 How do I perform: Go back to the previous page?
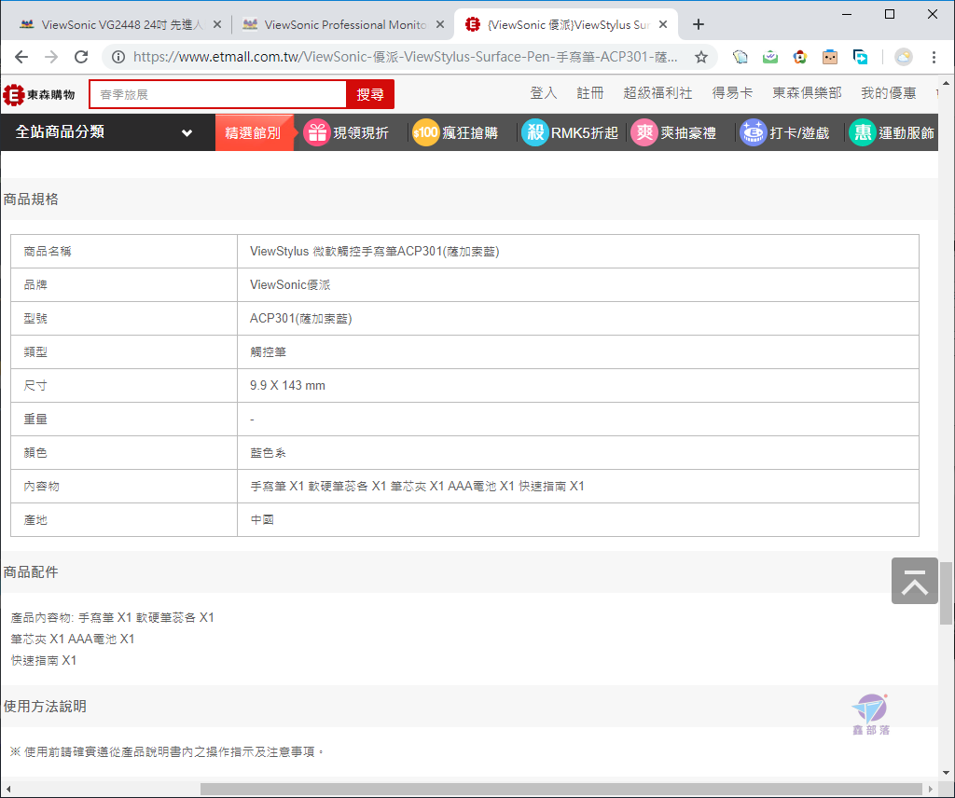click(x=22, y=57)
